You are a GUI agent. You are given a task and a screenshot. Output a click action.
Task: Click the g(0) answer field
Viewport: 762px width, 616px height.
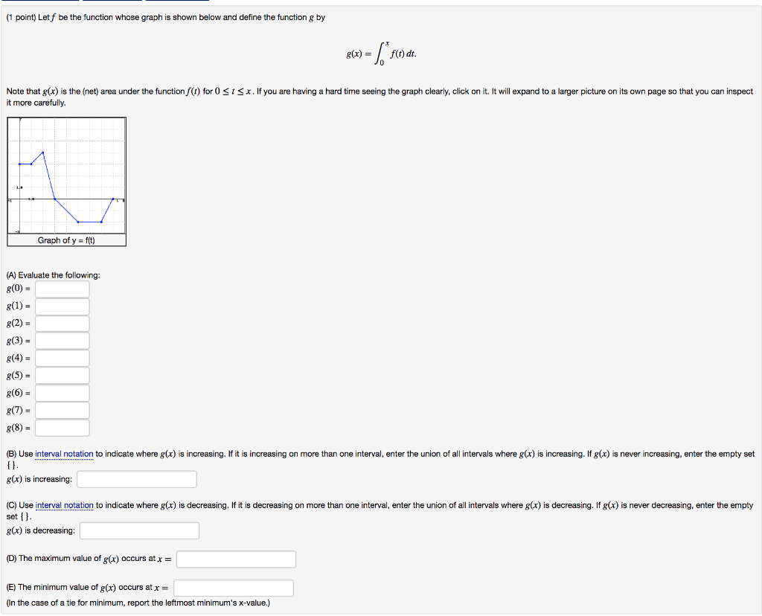[x=63, y=289]
